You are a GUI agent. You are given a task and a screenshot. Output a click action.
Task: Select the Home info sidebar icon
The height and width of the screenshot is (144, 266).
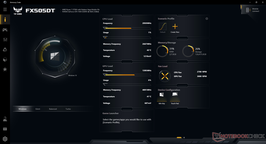tap(5, 19)
